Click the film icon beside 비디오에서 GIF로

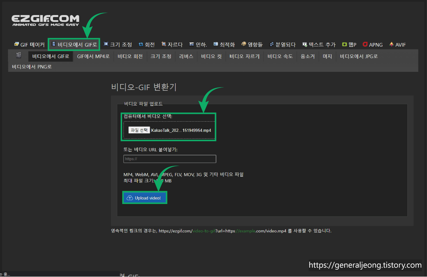click(54, 44)
